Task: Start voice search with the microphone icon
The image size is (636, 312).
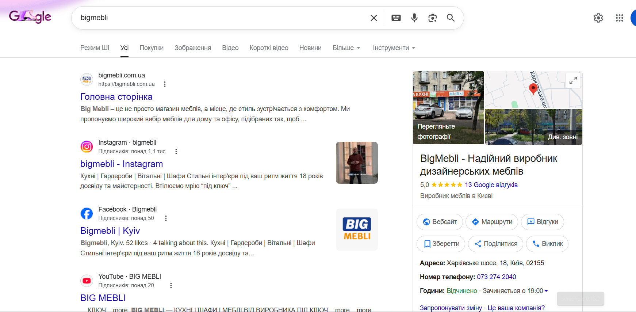Action: point(414,18)
